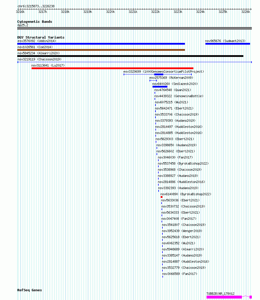Click the TUBB2B|NM_178012 gene label
The width and height of the screenshot is (260, 300).
[220, 294]
